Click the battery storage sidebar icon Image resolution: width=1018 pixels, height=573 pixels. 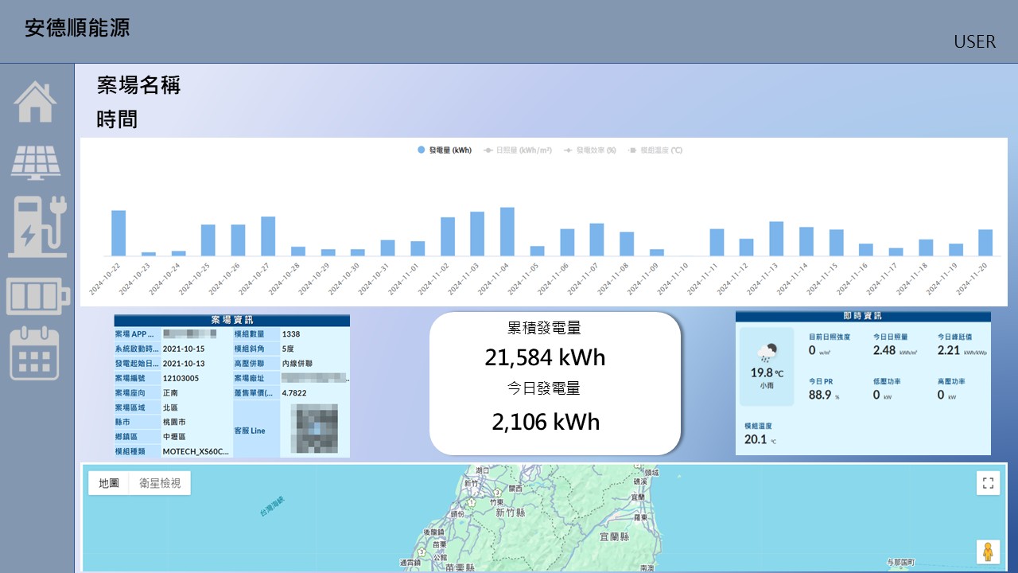tap(37, 296)
